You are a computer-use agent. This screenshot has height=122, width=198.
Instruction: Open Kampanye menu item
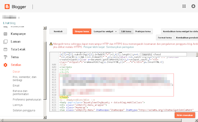point(18,34)
